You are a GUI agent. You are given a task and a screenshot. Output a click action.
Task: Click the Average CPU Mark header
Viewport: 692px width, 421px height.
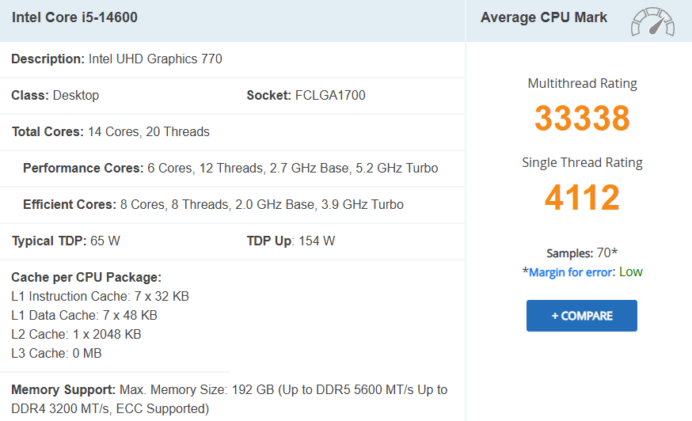[544, 17]
